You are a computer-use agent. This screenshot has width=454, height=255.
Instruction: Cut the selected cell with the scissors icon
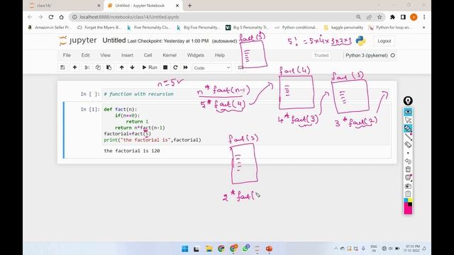click(x=87, y=67)
